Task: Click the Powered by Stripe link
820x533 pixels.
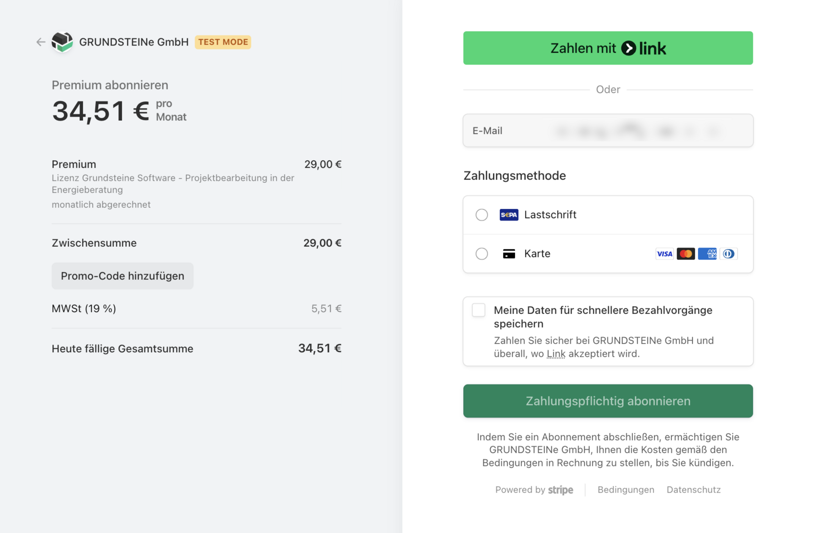Action: (534, 490)
